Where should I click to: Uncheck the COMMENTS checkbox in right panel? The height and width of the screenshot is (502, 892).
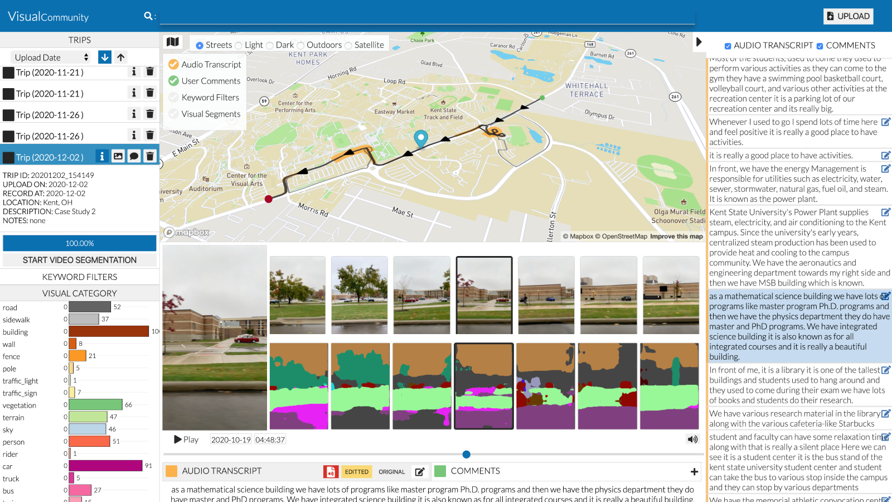(820, 46)
